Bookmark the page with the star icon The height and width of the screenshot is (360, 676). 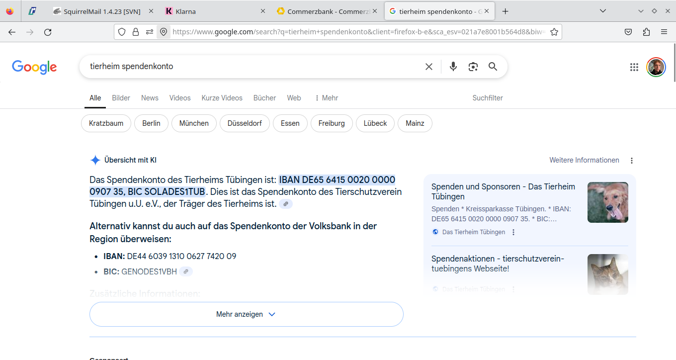[x=554, y=31]
